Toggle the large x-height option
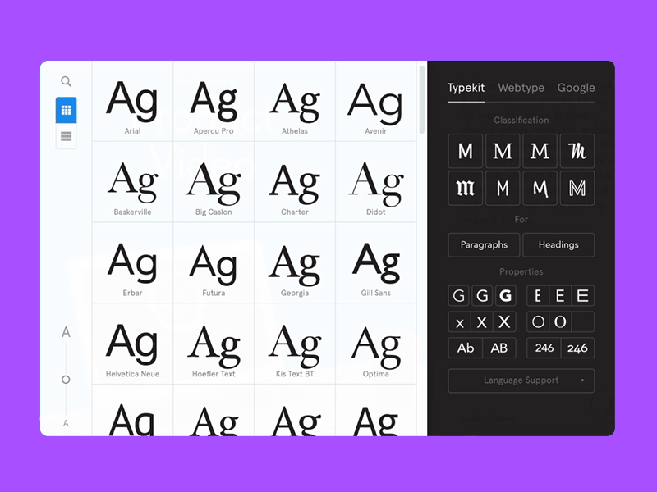This screenshot has height=492, width=657. [504, 321]
